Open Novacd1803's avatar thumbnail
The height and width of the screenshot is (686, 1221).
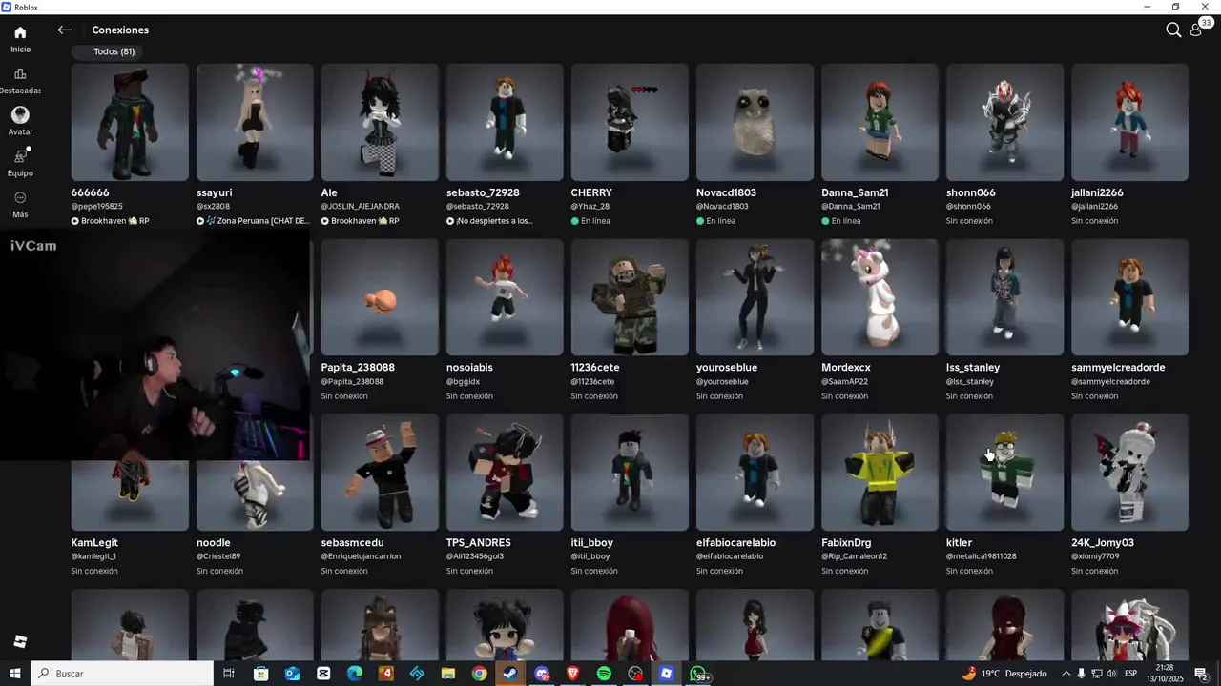tap(755, 123)
